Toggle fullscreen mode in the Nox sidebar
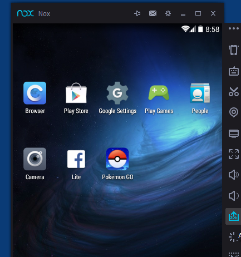This screenshot has width=241, height=257. 234,154
